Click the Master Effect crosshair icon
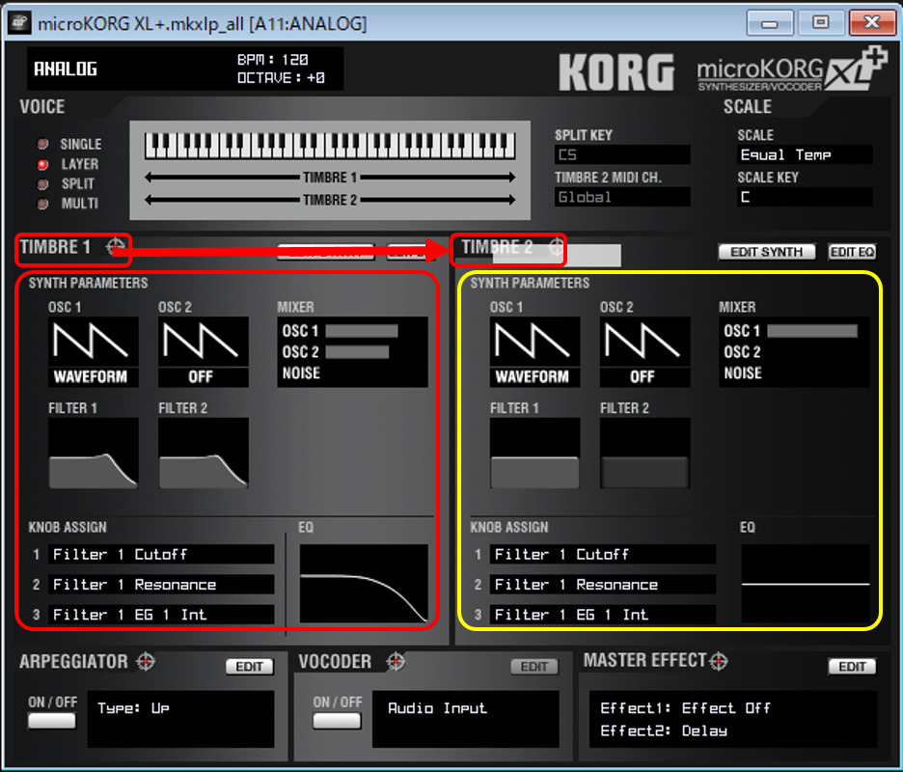Image resolution: width=903 pixels, height=772 pixels. pyautogui.click(x=718, y=661)
